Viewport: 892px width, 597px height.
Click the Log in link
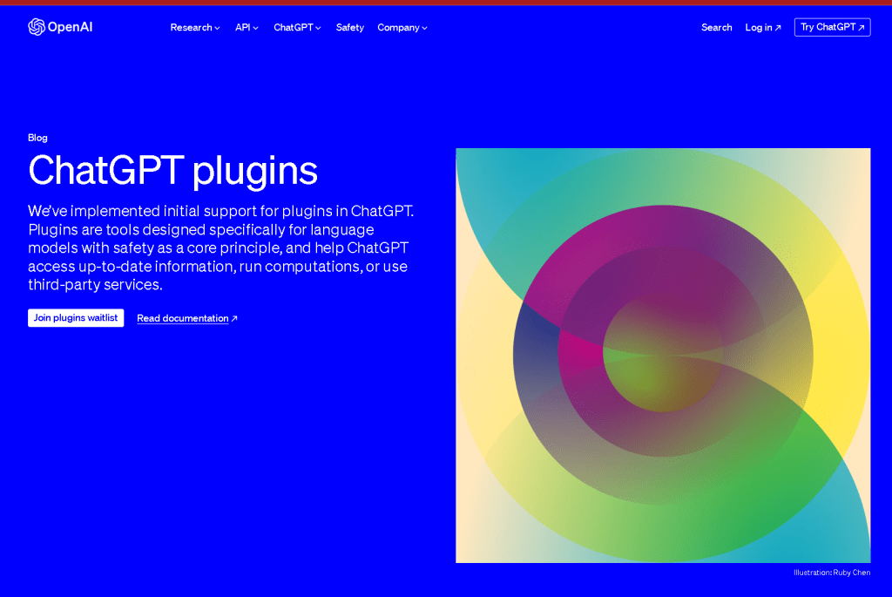763,27
